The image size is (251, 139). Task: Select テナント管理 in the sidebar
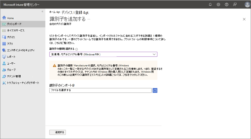(x=14, y=76)
